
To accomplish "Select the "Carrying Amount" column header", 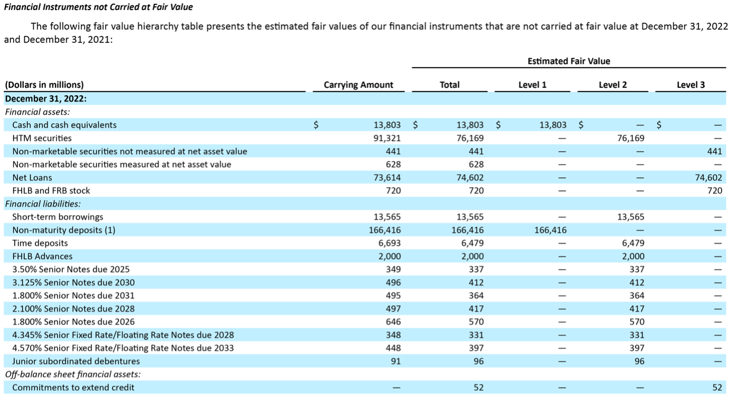I will coord(358,85).
